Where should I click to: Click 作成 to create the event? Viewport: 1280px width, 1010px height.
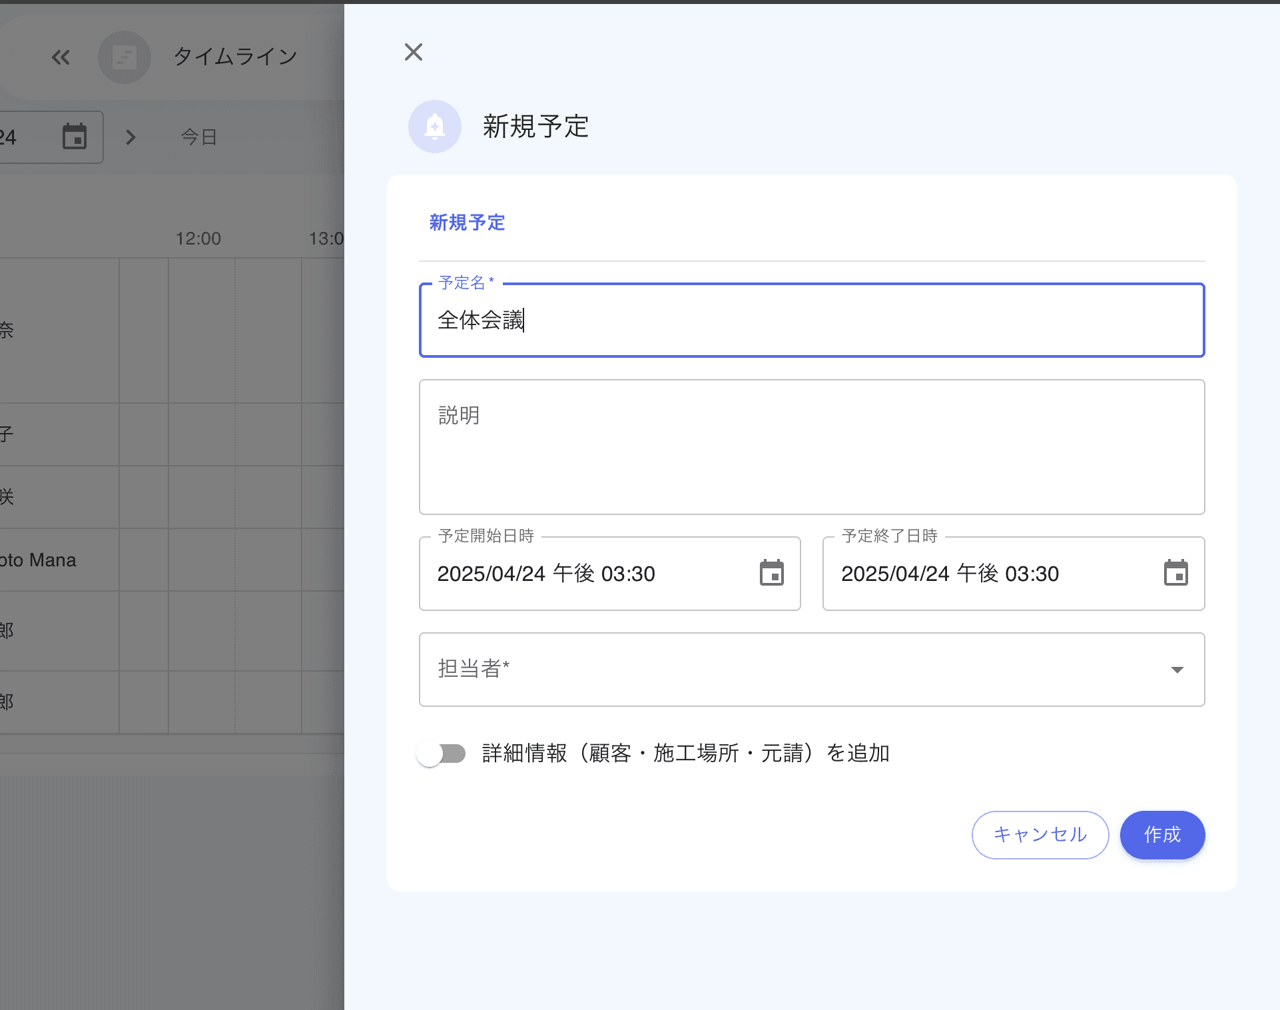1161,835
